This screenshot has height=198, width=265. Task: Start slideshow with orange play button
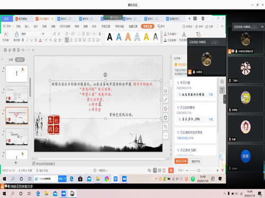[x=171, y=171]
